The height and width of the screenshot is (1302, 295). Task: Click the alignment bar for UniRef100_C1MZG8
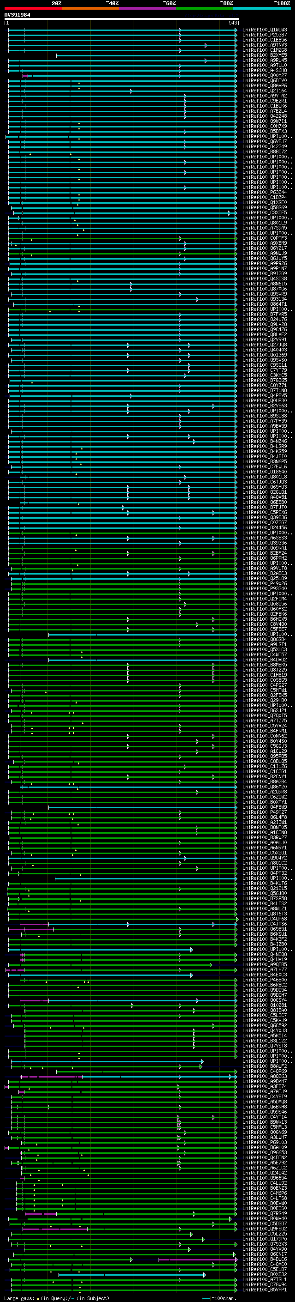(123, 50)
